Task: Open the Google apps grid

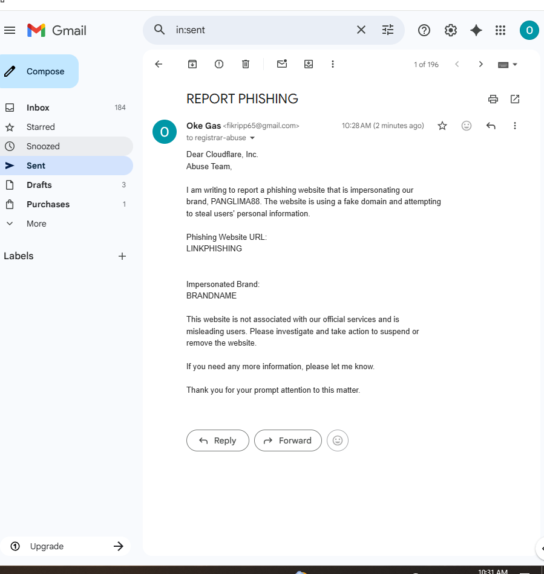Action: click(500, 30)
